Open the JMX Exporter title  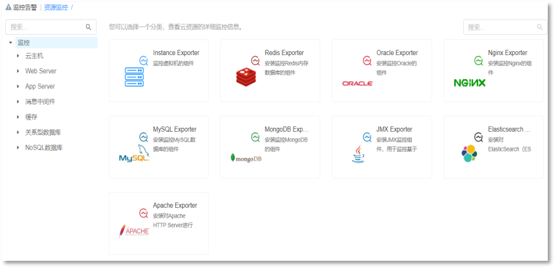(x=394, y=129)
